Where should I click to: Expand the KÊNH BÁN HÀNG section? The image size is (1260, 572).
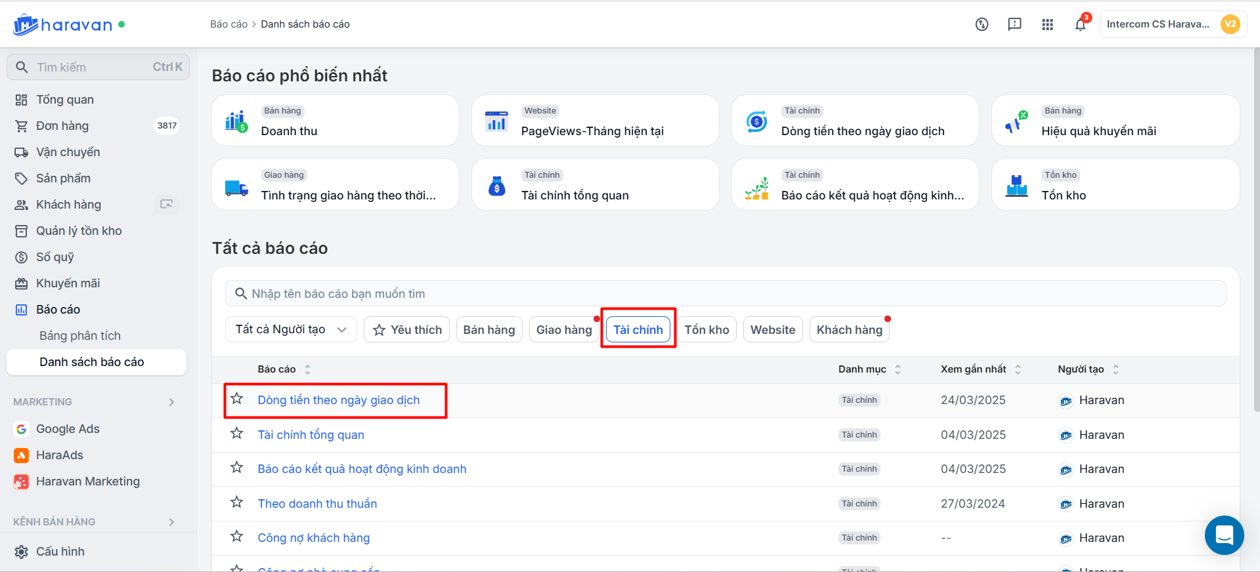(171, 522)
